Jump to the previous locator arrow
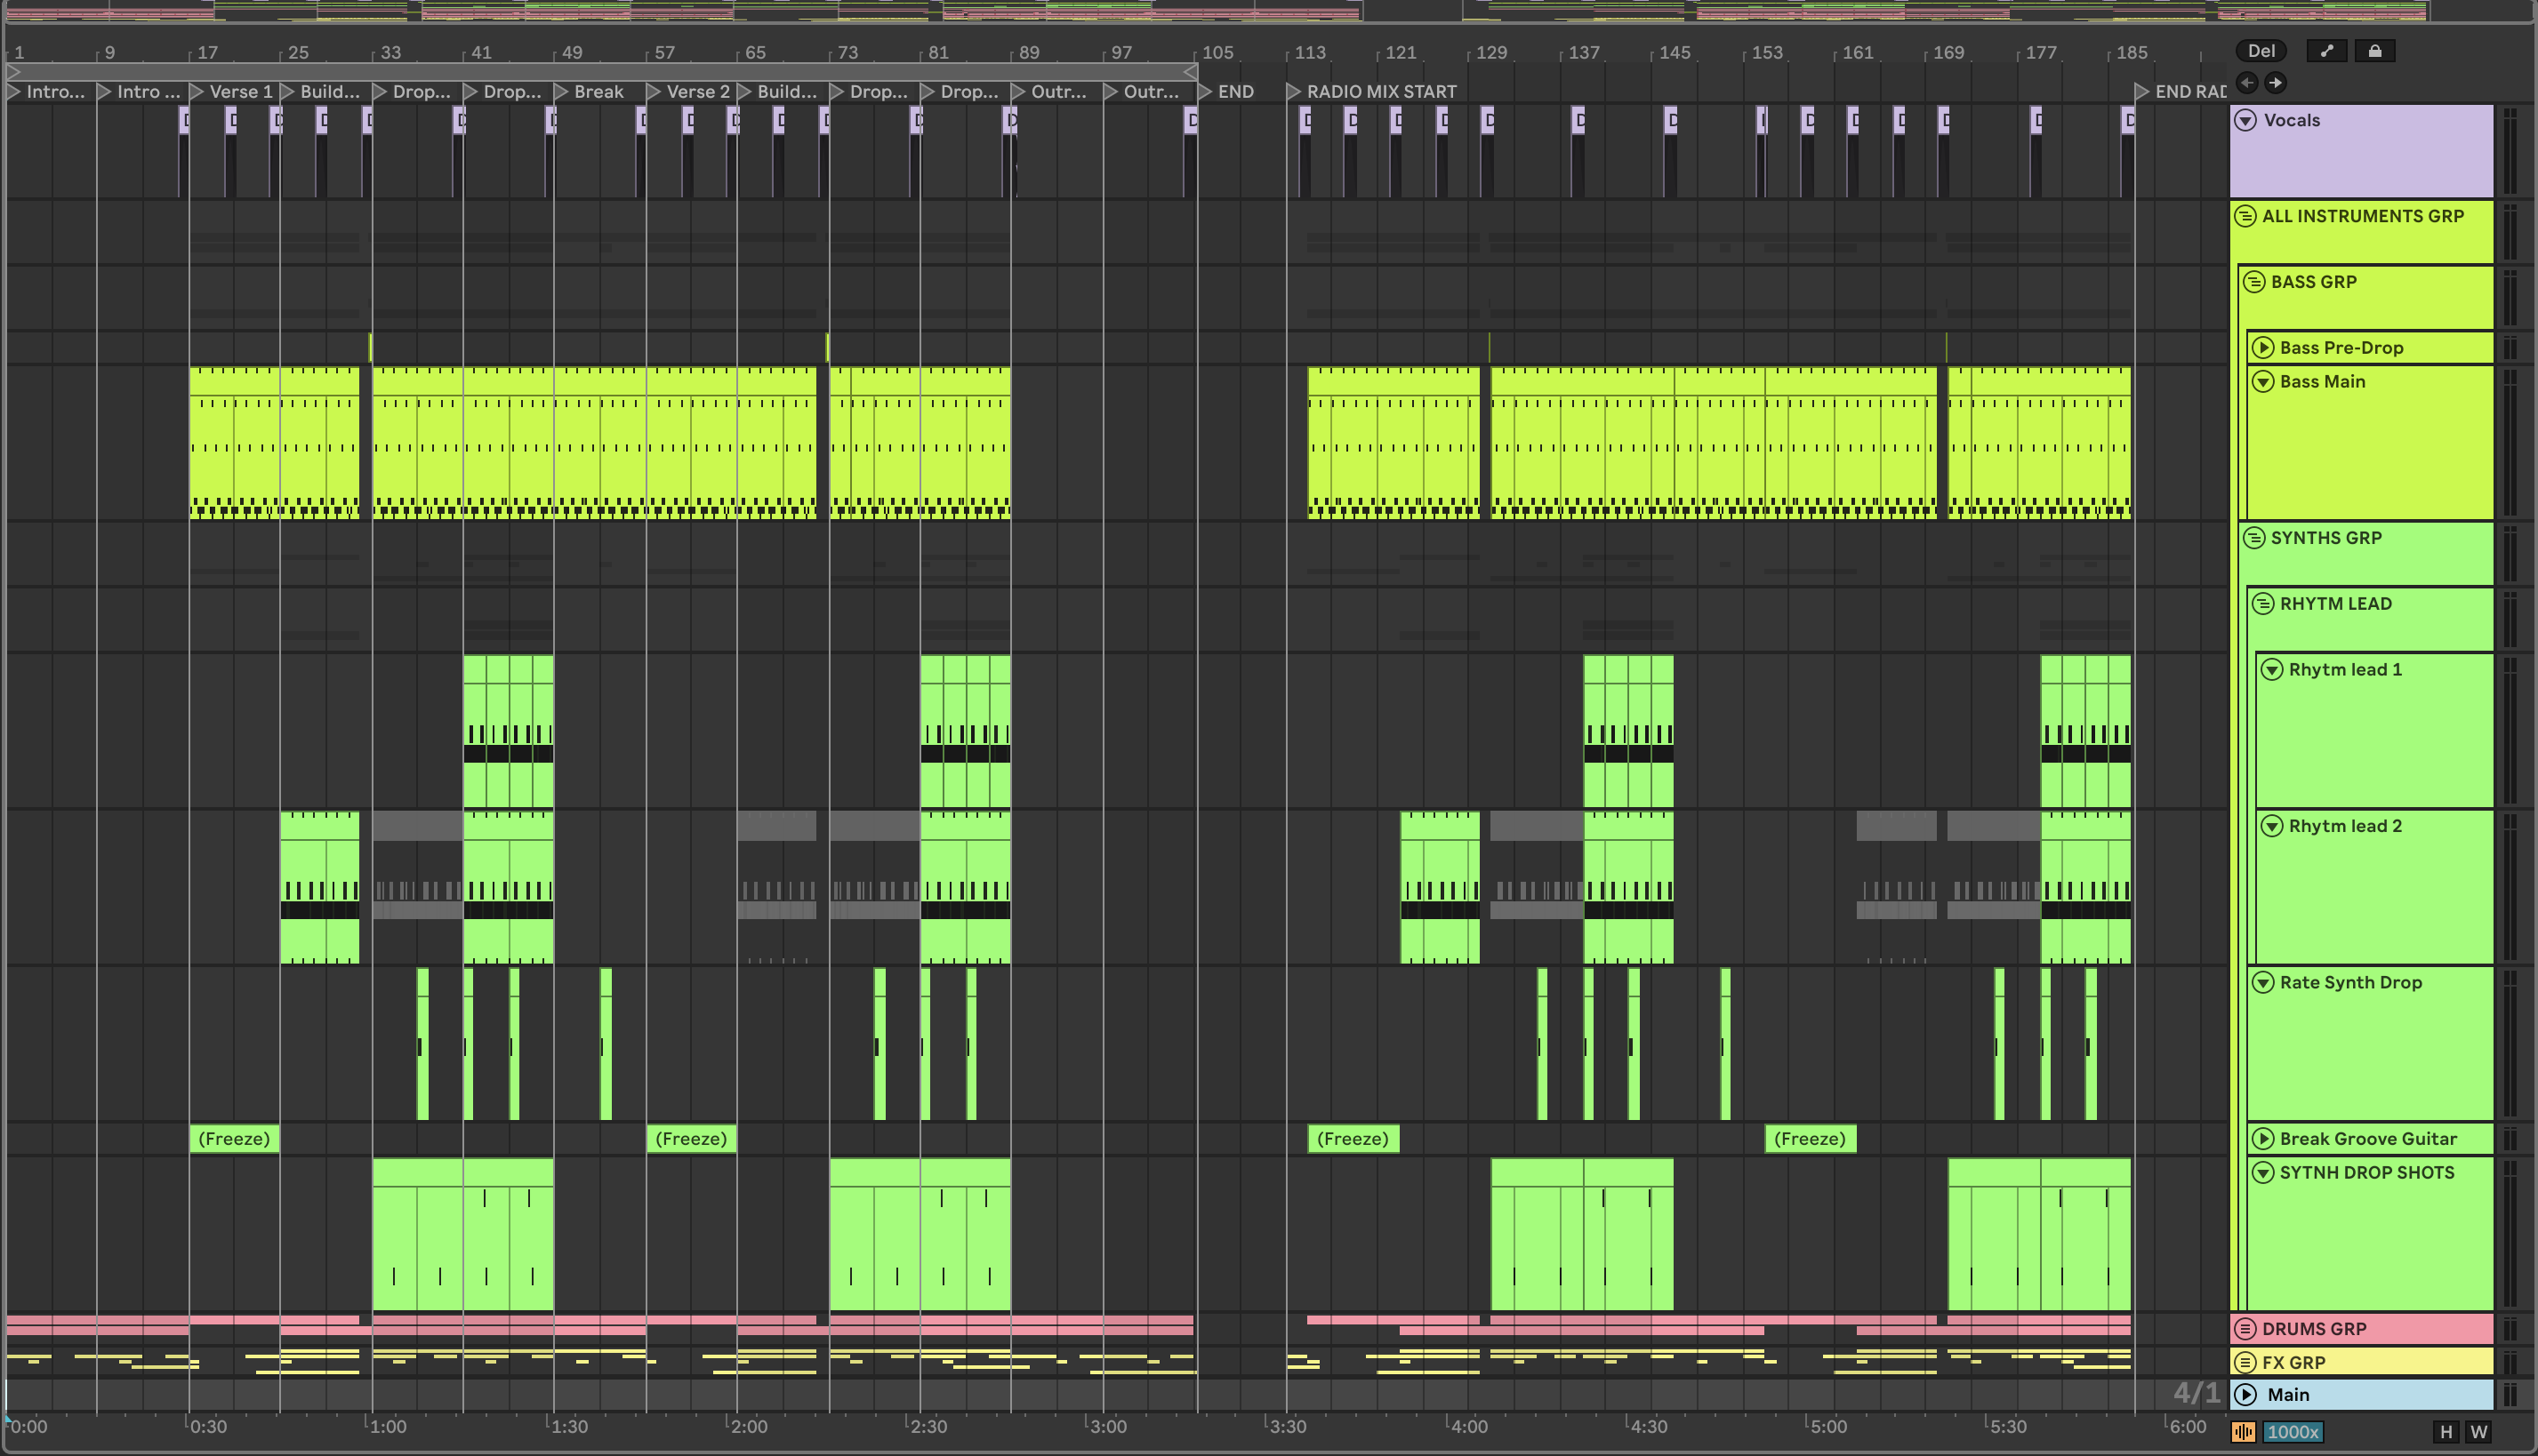 point(2247,83)
